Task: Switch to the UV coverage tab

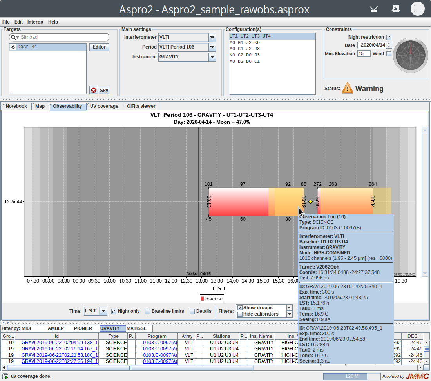Action: (x=104, y=106)
